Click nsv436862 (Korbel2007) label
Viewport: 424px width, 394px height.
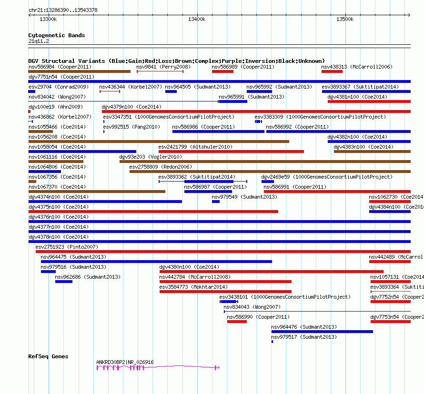click(x=60, y=117)
